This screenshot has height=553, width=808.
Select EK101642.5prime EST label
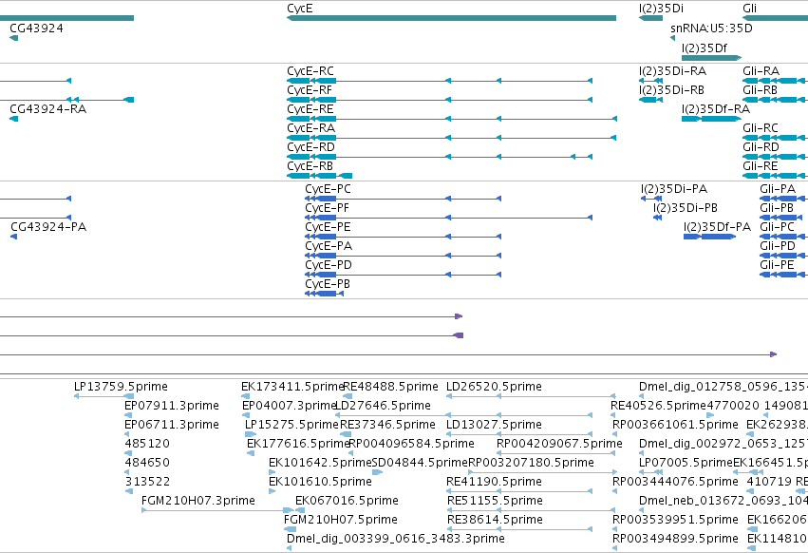pyautogui.click(x=320, y=463)
